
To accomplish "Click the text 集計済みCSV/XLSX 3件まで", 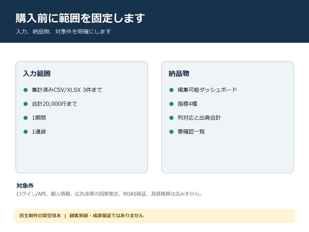I will coord(67,90).
